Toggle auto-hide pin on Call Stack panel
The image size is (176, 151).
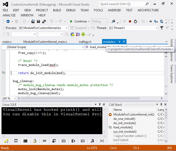pyautogui.click(x=161, y=104)
